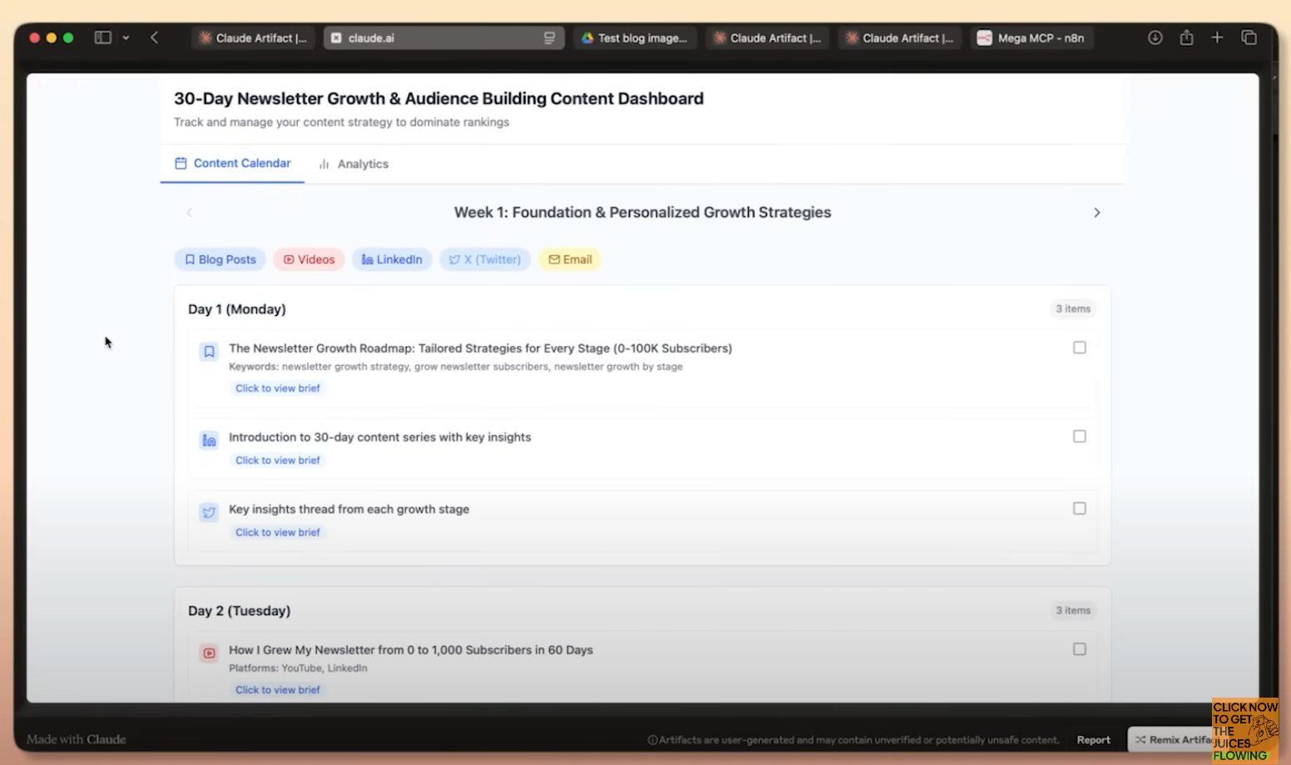Show the tab overview icon
Screen dimensions: 1291x765
1249,37
